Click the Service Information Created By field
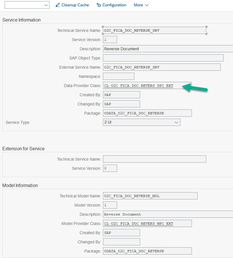The image size is (233, 258). pyautogui.click(x=121, y=95)
